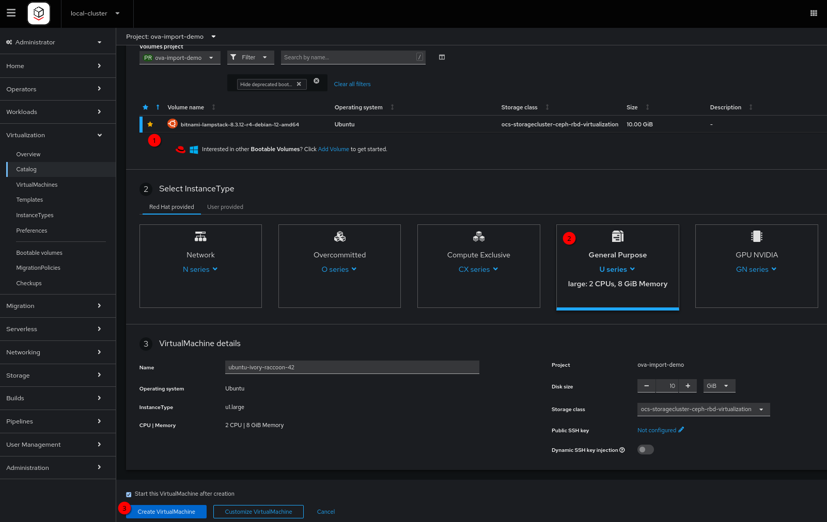Focus the Search by name field

pyautogui.click(x=353, y=57)
